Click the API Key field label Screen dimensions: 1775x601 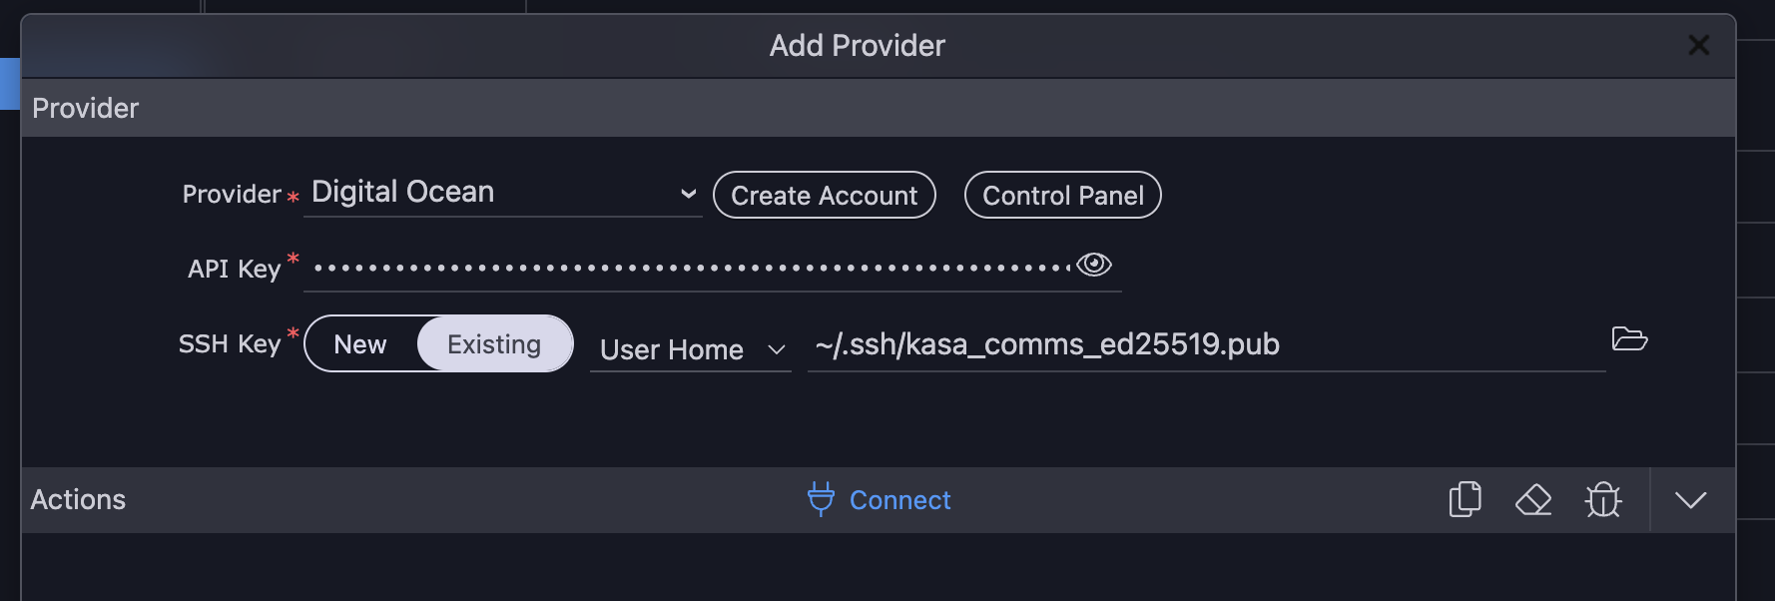click(235, 269)
